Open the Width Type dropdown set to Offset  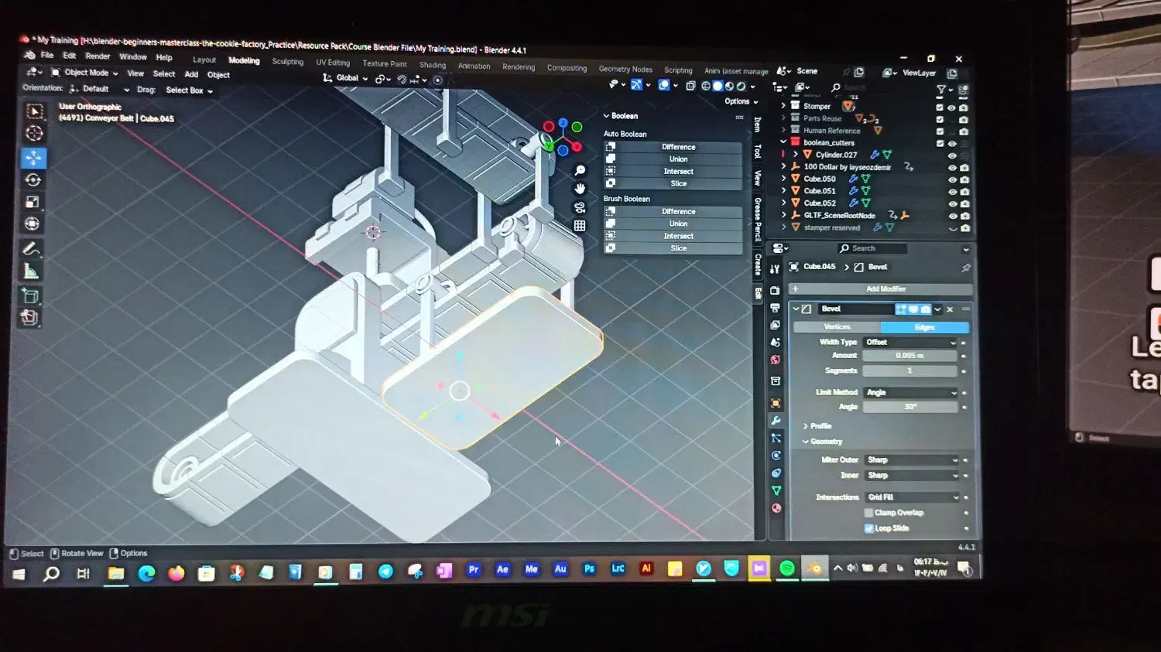pyautogui.click(x=910, y=342)
